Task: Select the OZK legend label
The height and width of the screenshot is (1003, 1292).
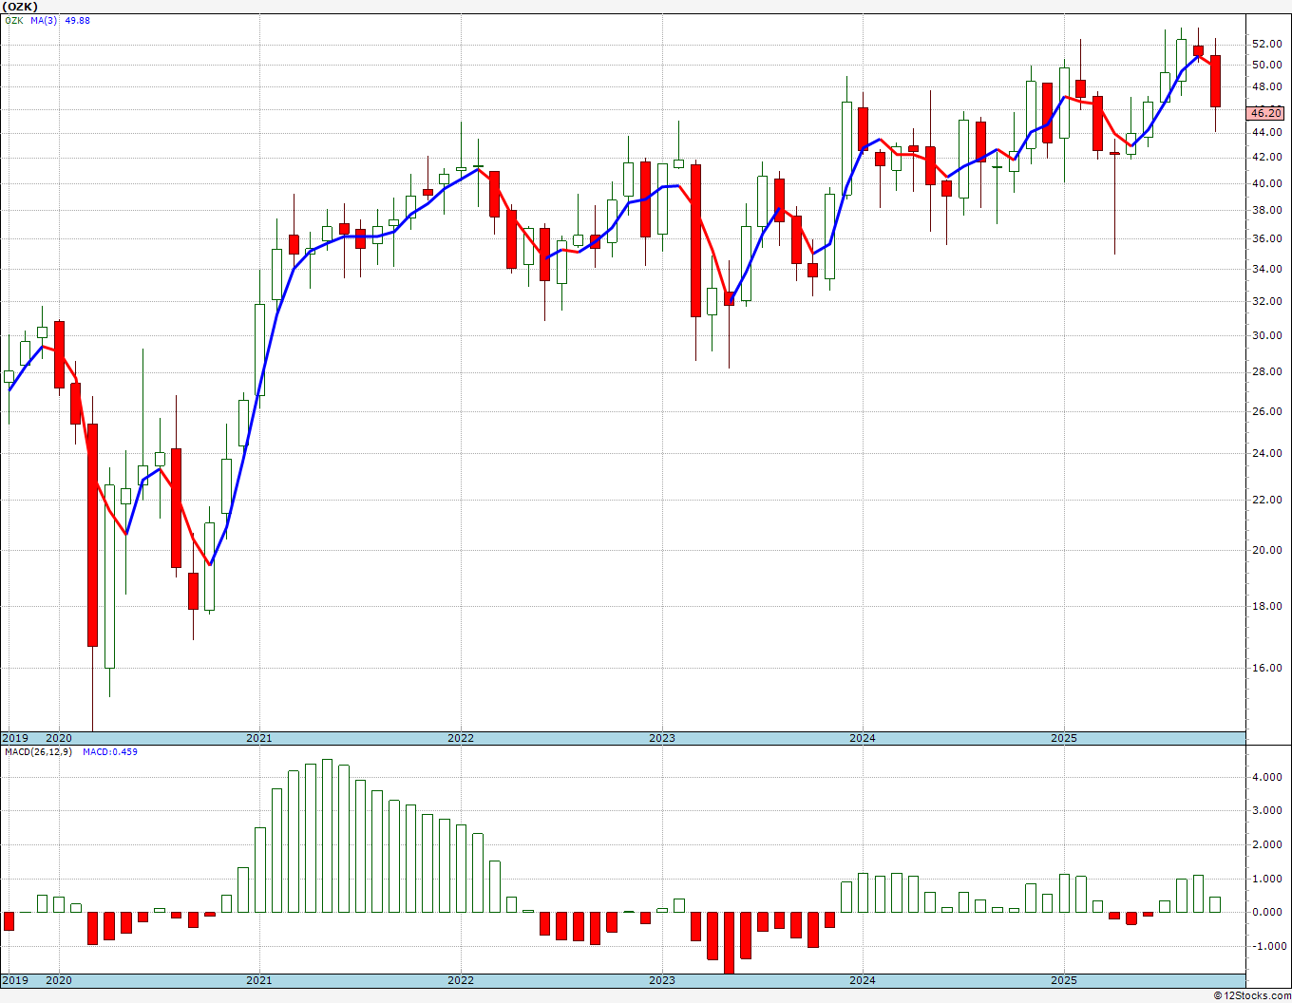Action: click(x=14, y=21)
